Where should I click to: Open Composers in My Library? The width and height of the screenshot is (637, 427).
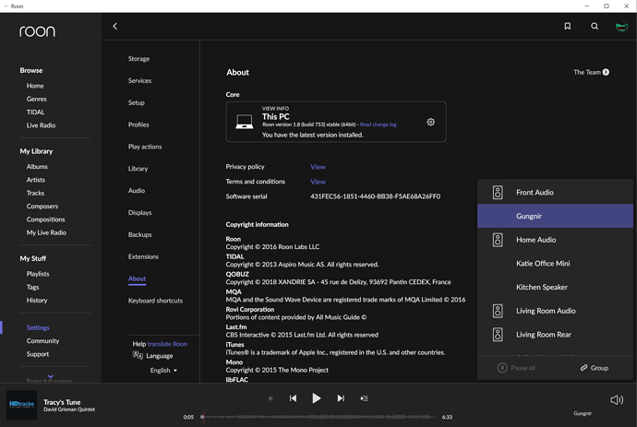[x=42, y=206]
